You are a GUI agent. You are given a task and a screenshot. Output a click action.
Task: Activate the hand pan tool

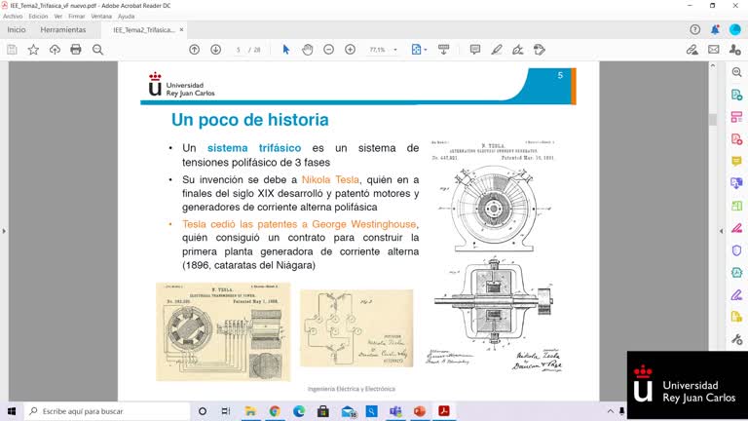pyautogui.click(x=307, y=50)
